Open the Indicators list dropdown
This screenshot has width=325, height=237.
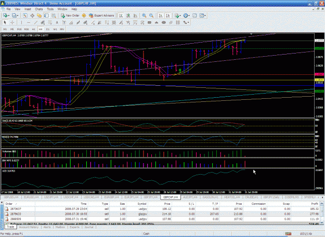tap(177, 16)
